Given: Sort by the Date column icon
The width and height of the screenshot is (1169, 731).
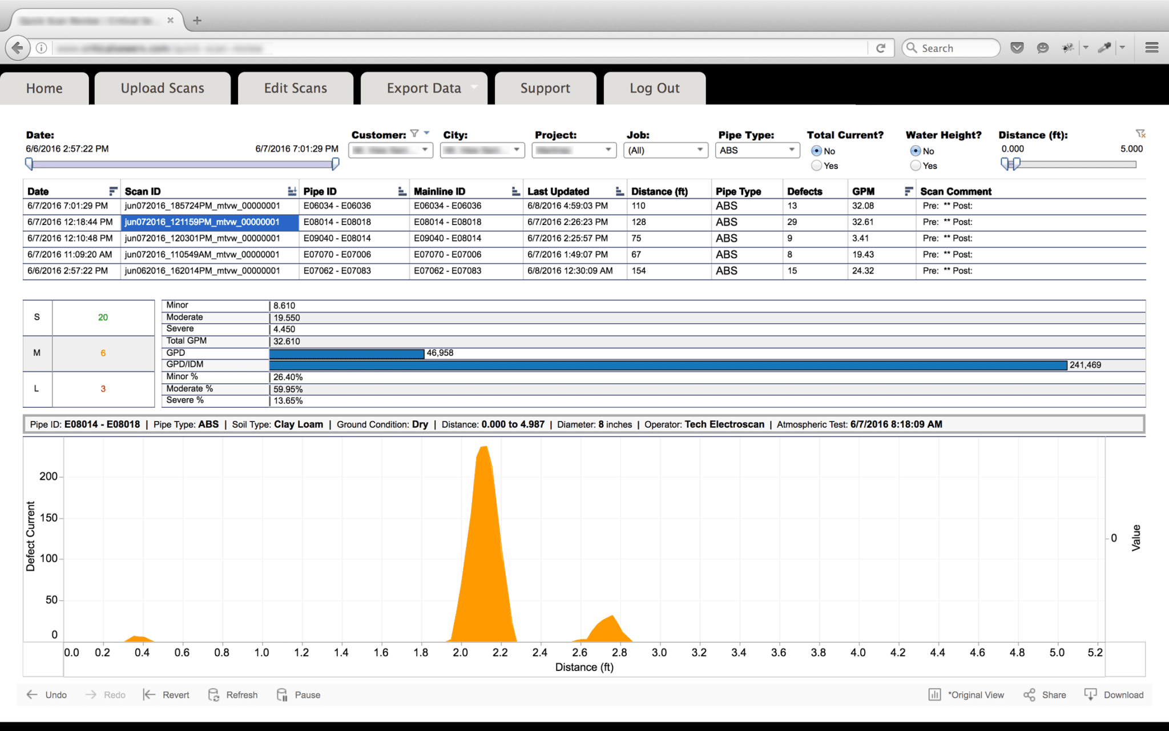Looking at the screenshot, I should tap(113, 191).
